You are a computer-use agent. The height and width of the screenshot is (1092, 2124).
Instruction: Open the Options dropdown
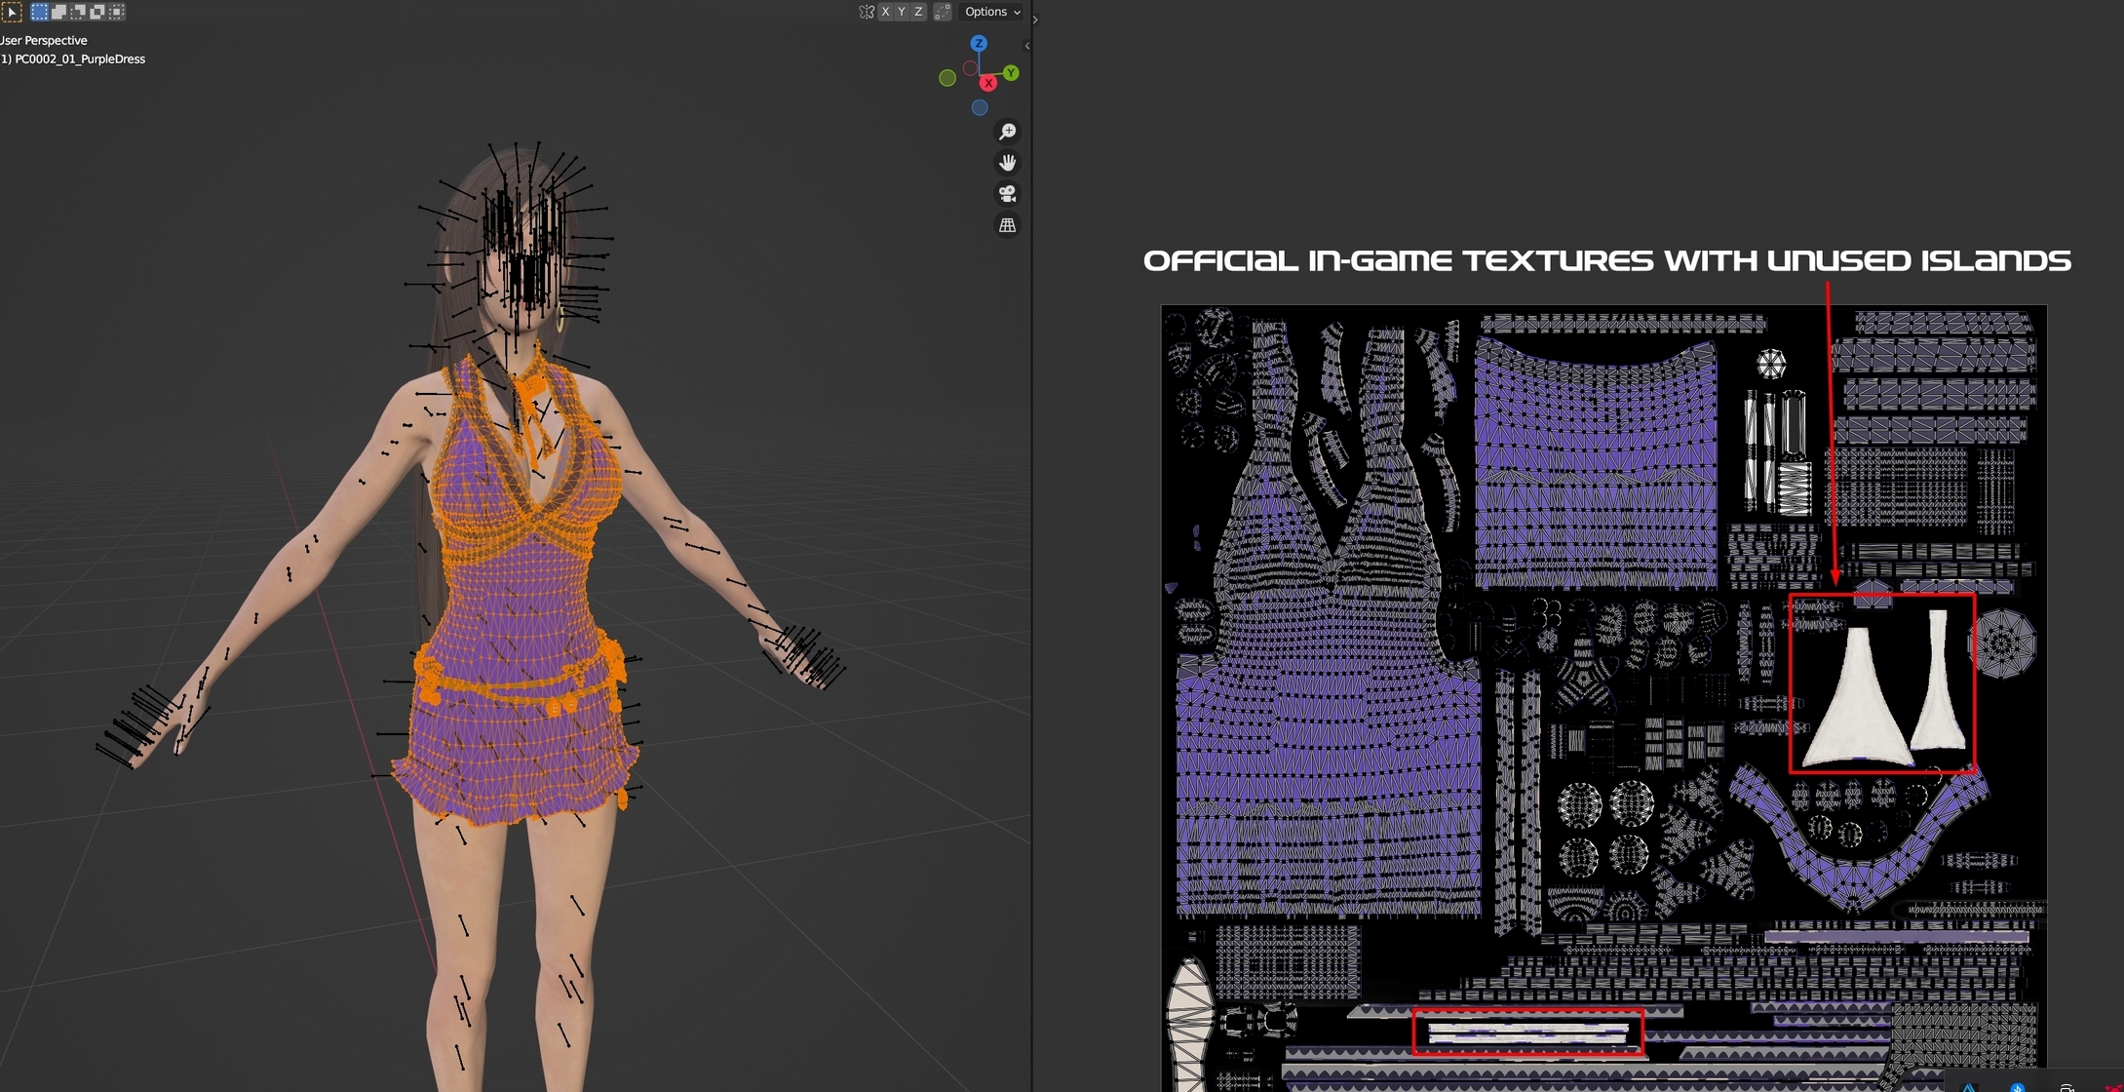pyautogui.click(x=992, y=12)
